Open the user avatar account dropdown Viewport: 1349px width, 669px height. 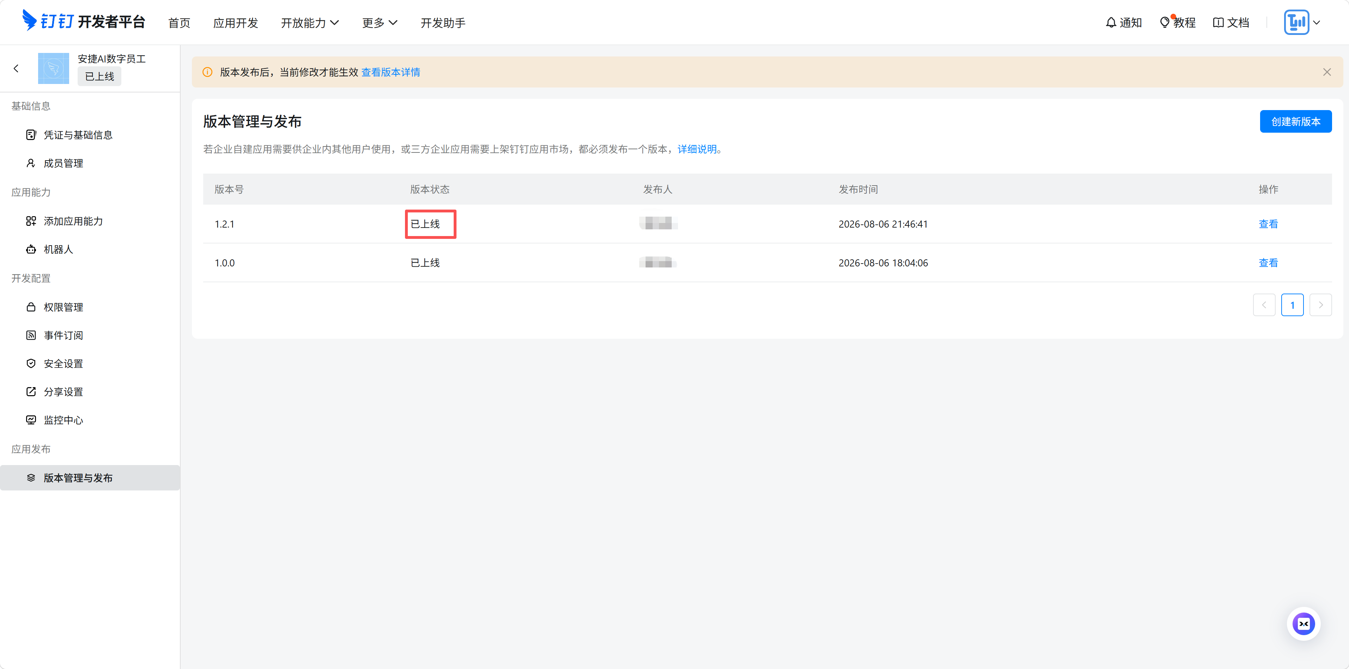coord(1302,23)
